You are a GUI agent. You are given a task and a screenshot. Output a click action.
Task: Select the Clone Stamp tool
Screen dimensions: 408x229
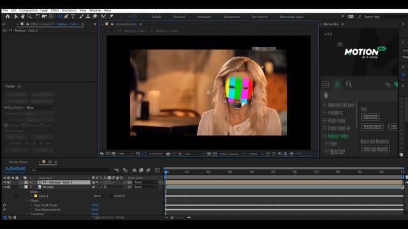(x=88, y=17)
